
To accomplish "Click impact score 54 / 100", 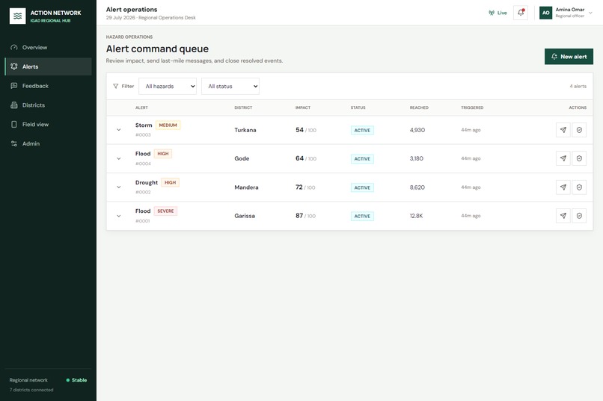I will coord(306,130).
